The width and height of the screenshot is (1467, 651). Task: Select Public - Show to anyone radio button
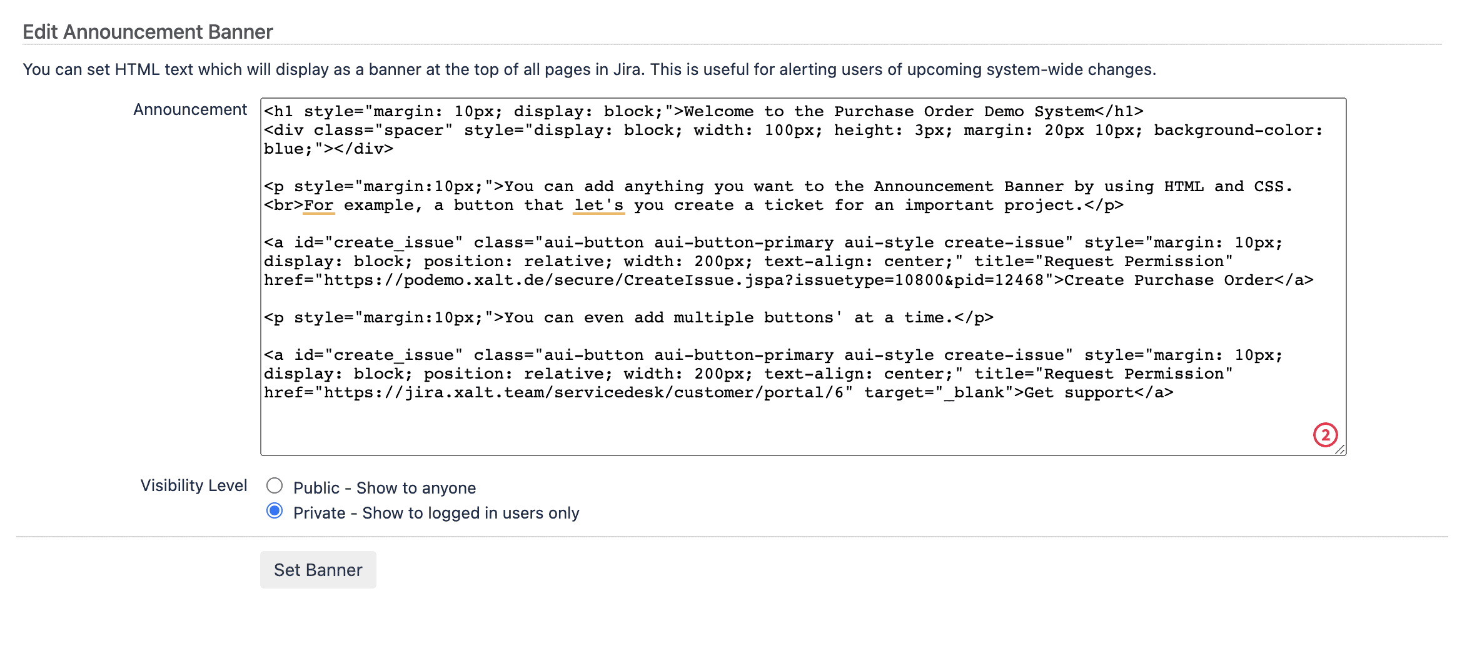tap(275, 485)
